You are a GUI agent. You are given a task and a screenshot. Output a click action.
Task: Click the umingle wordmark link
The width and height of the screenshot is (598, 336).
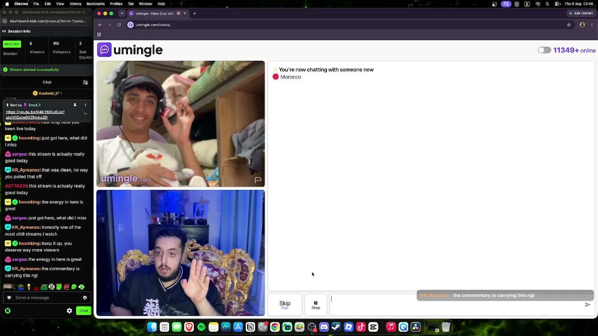(x=138, y=50)
